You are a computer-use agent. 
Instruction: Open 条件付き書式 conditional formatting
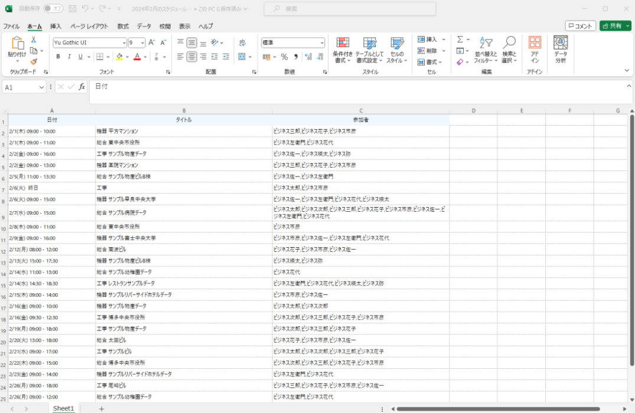point(343,50)
